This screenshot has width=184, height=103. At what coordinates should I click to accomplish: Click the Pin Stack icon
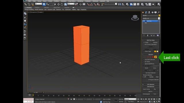point(144,35)
